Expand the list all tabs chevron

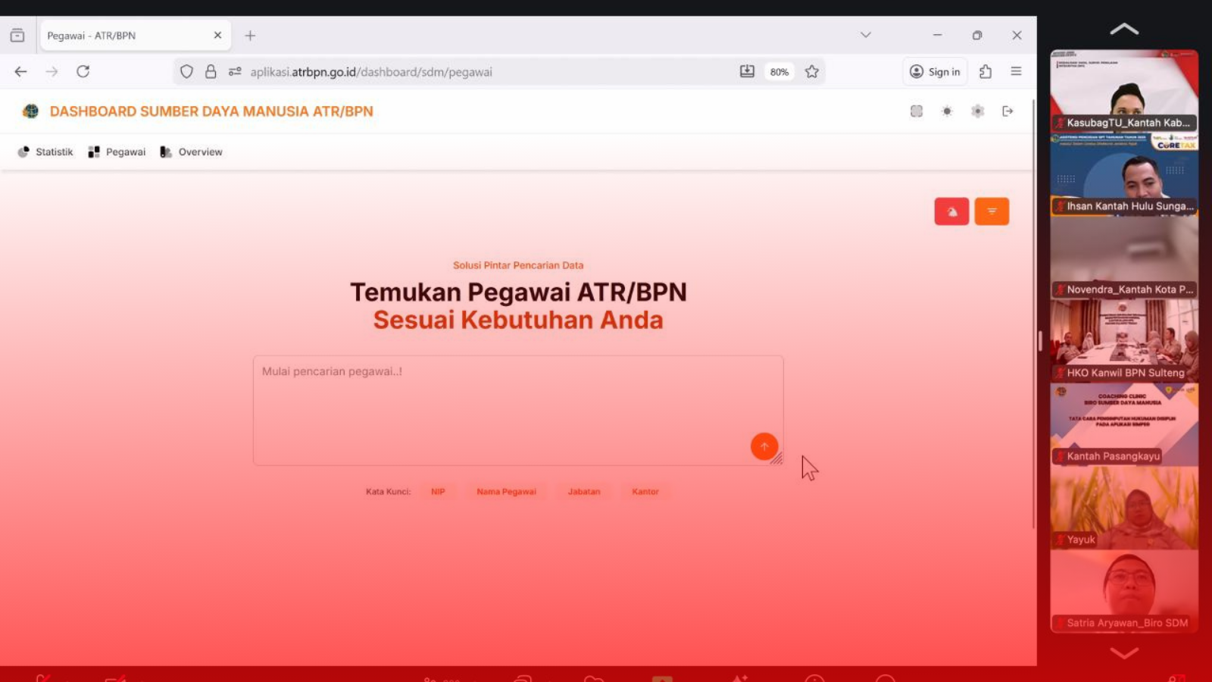click(866, 35)
